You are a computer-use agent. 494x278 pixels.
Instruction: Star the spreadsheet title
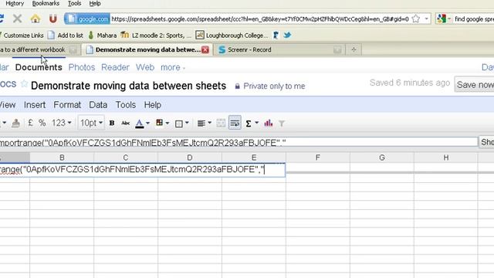click(x=24, y=84)
